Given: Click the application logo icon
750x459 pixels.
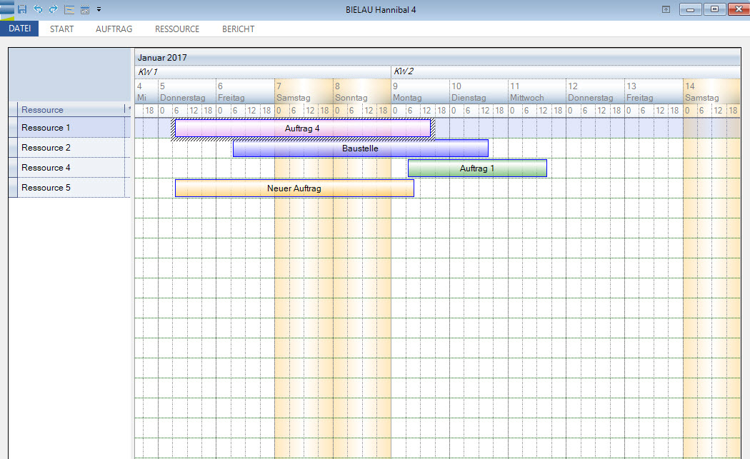Looking at the screenshot, I should click(7, 9).
